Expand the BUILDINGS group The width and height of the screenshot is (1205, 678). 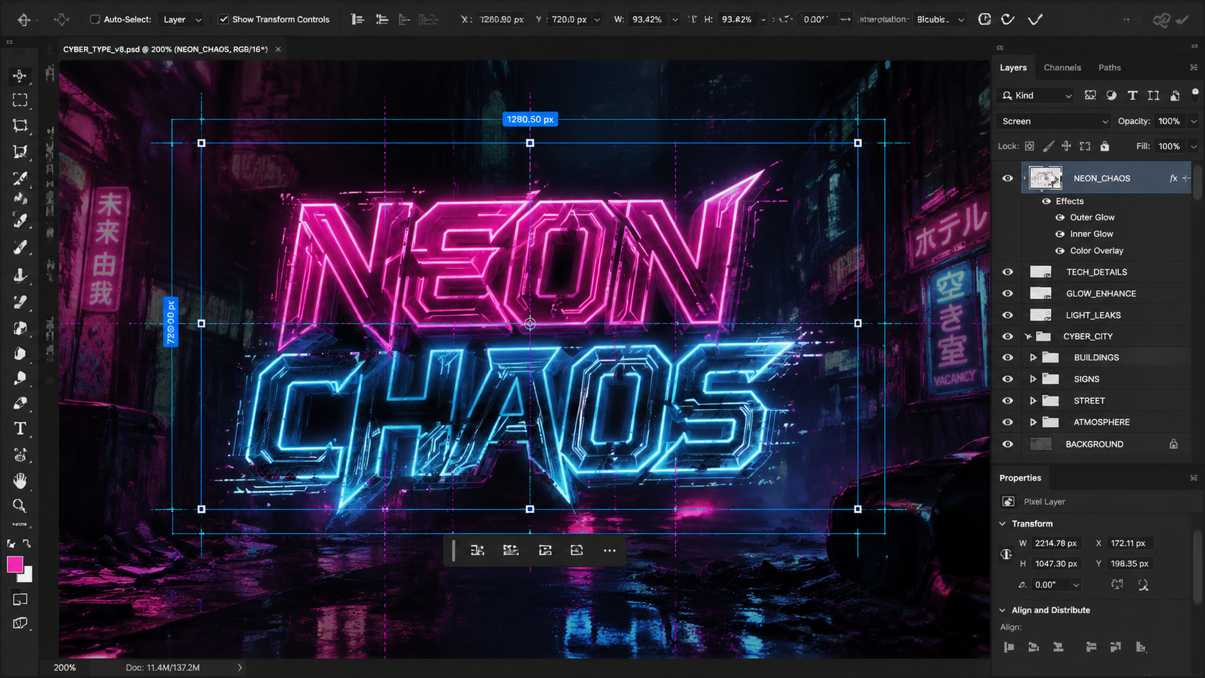coord(1033,357)
